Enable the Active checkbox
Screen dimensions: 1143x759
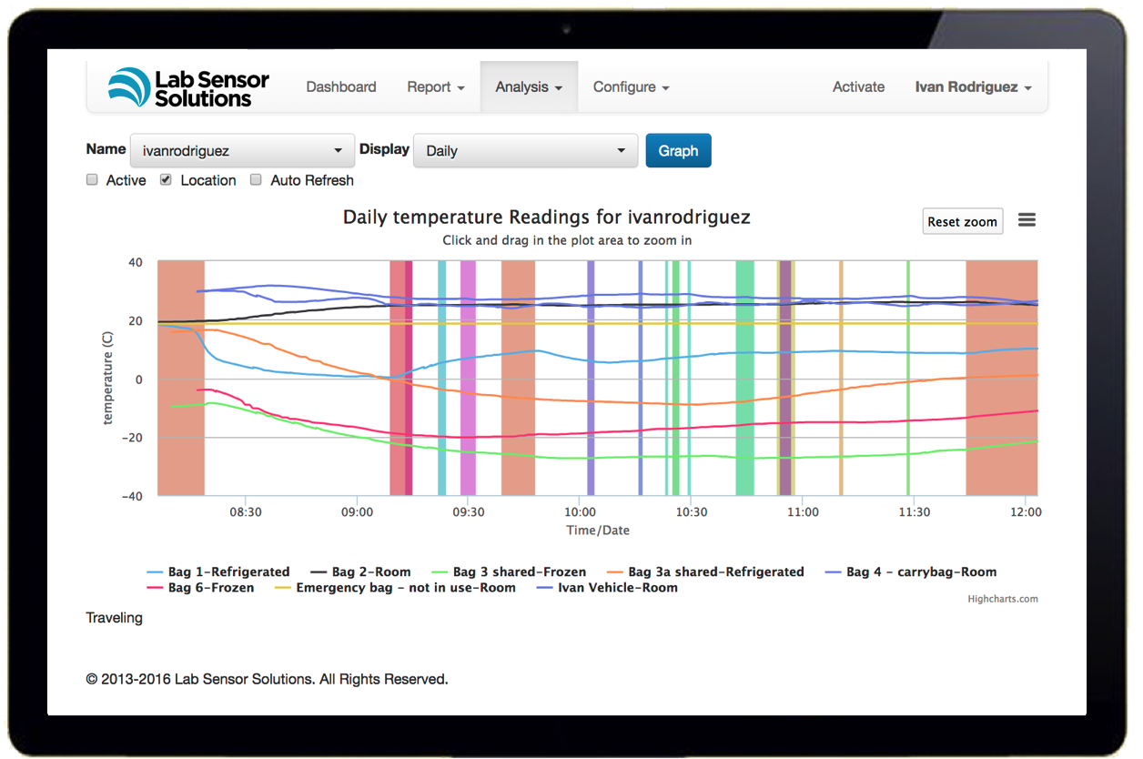[x=92, y=180]
